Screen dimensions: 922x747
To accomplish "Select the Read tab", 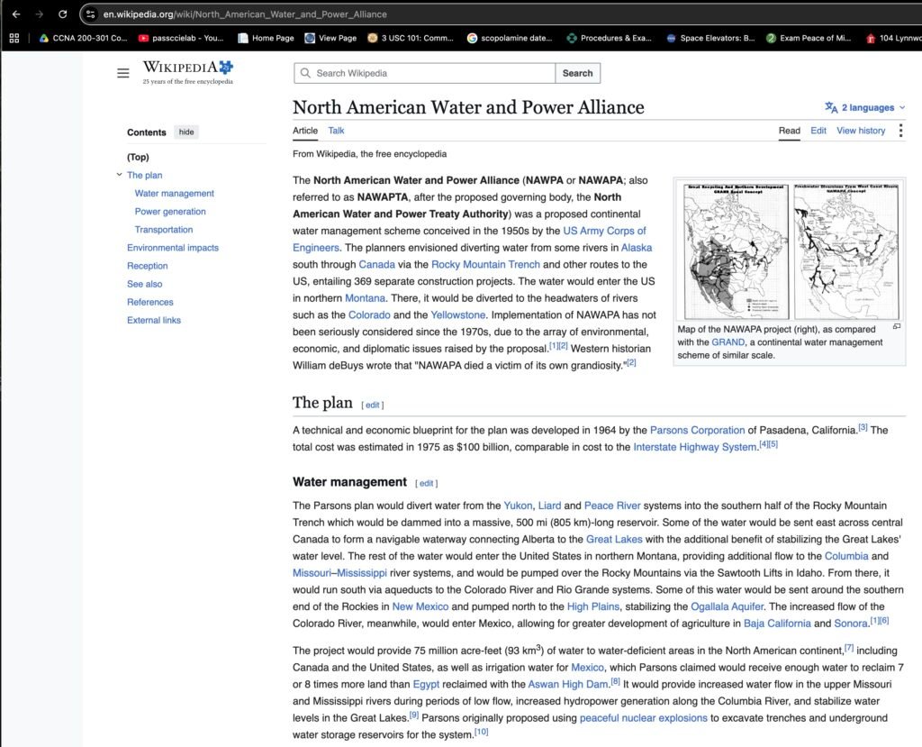I will [789, 131].
